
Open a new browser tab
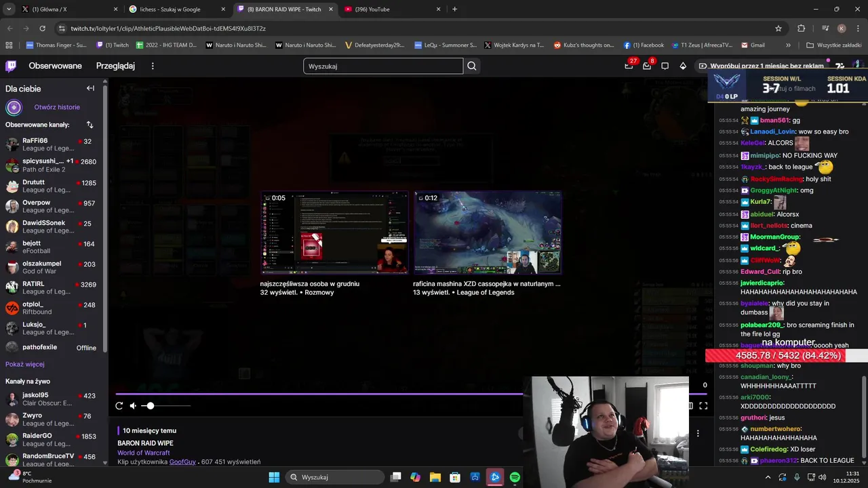(454, 9)
